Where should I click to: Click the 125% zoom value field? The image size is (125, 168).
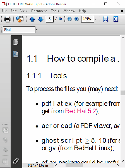click(x=88, y=19)
